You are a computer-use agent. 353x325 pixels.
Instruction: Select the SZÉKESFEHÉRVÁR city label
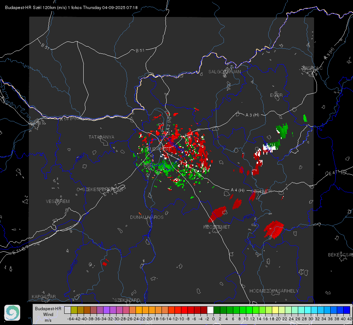(x=103, y=190)
